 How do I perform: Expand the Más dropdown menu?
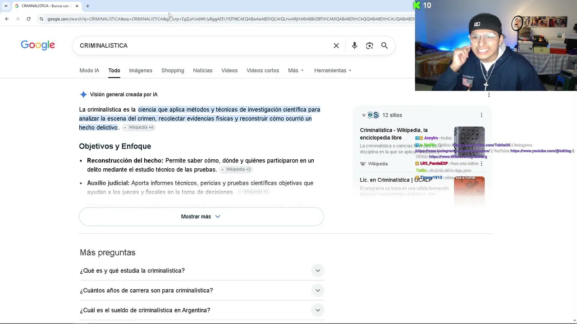[296, 71]
